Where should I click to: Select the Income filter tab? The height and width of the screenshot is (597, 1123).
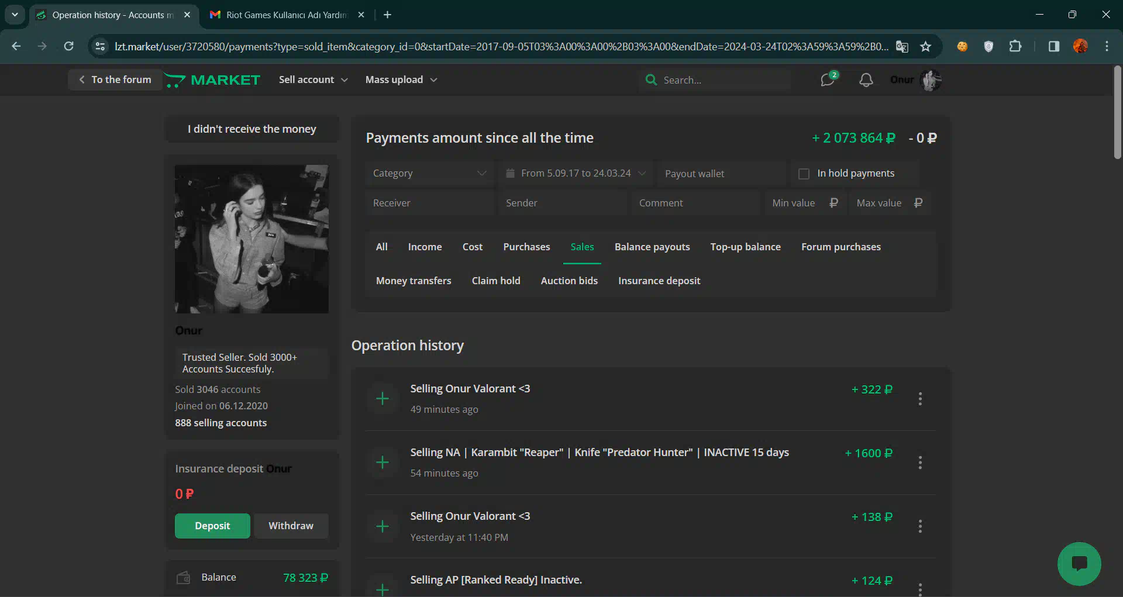[x=425, y=247]
